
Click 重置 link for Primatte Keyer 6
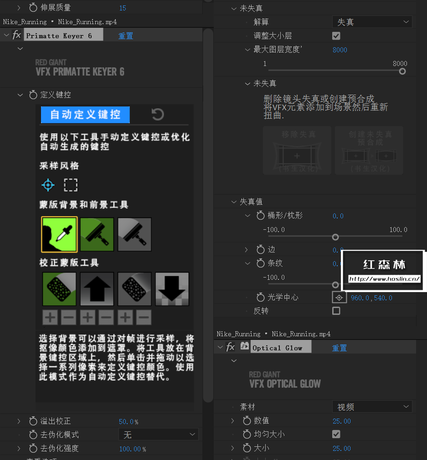(x=126, y=36)
